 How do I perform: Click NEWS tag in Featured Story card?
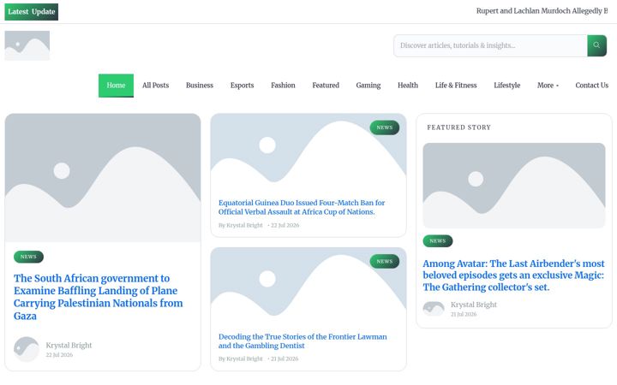tap(438, 240)
